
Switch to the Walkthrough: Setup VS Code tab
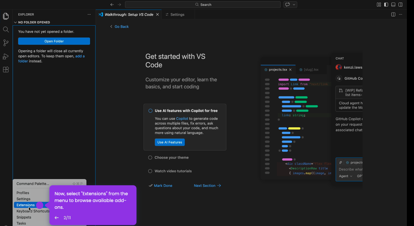pyautogui.click(x=129, y=15)
